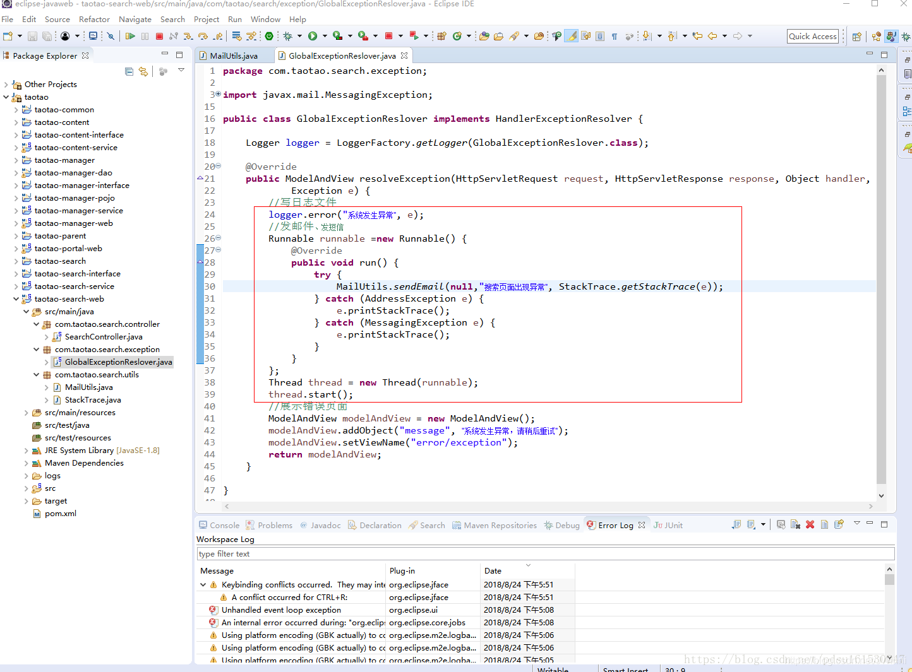Open the Window menu
The width and height of the screenshot is (912, 672).
pos(265,20)
